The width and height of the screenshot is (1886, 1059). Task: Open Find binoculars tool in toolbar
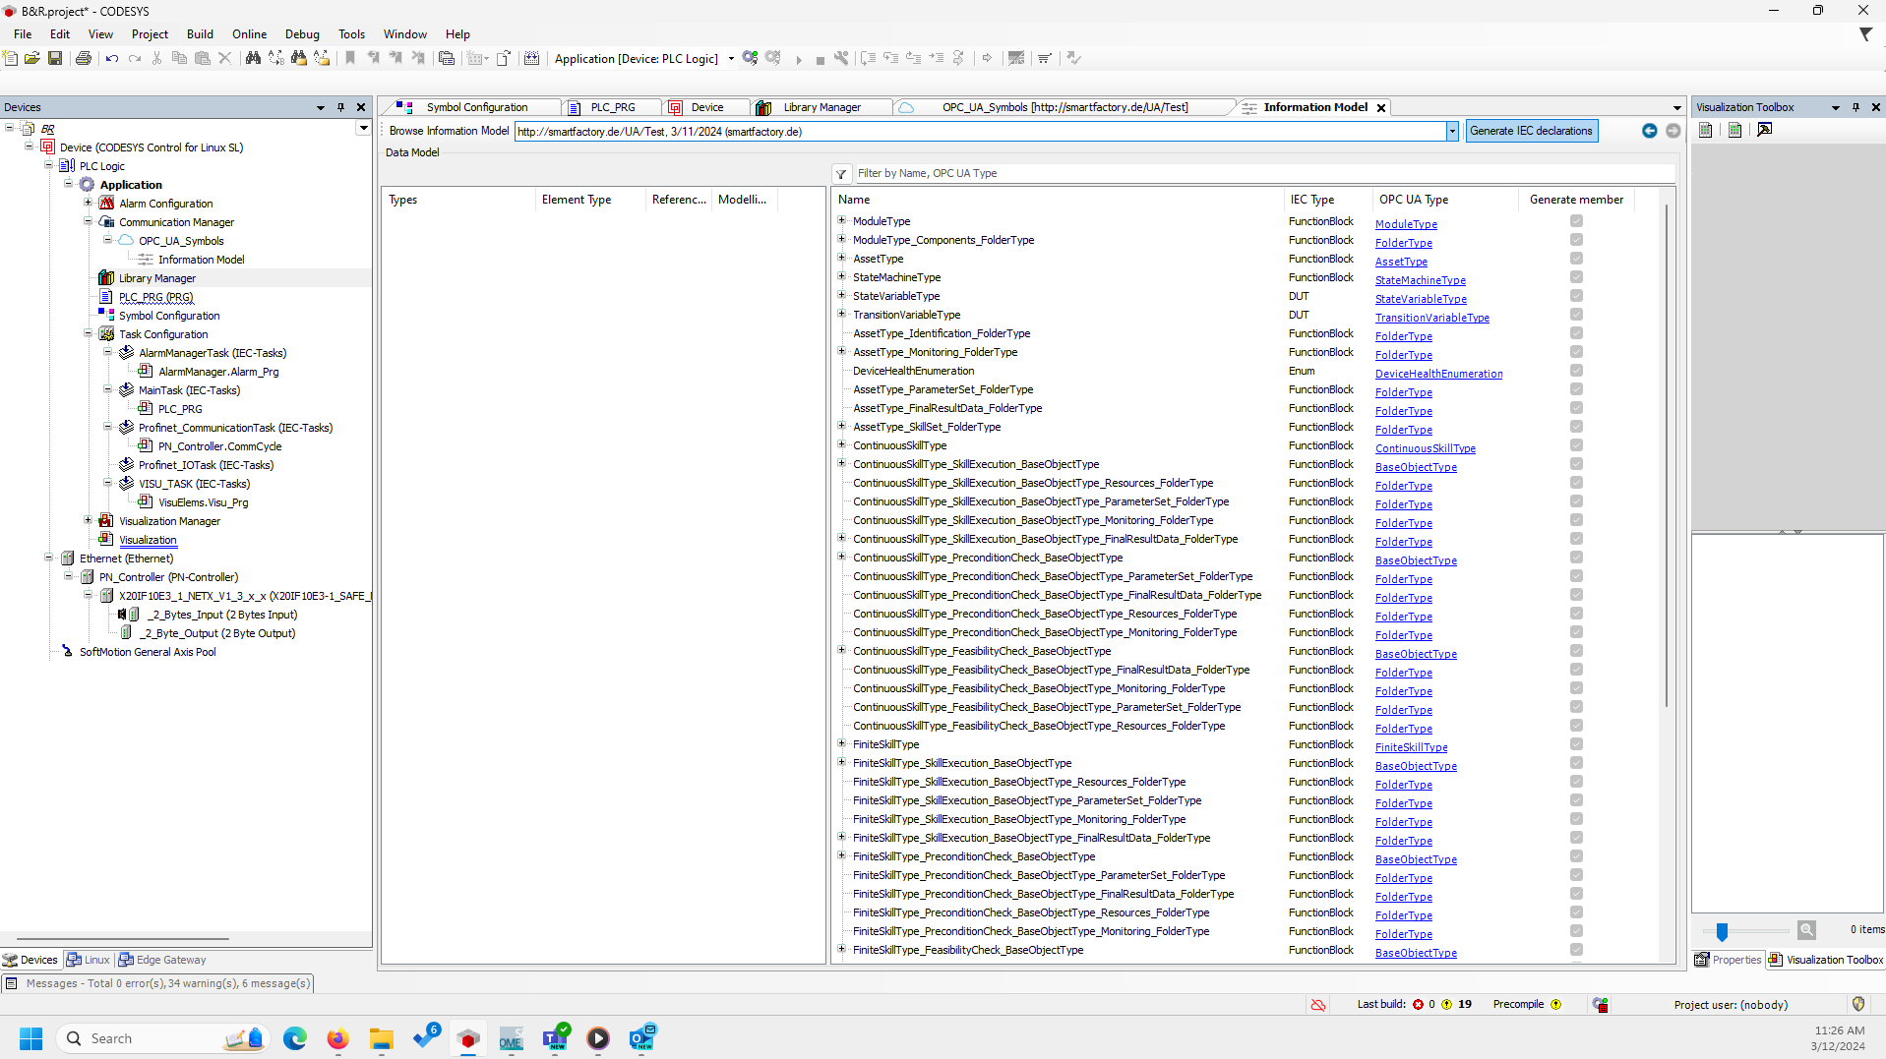[x=253, y=59]
